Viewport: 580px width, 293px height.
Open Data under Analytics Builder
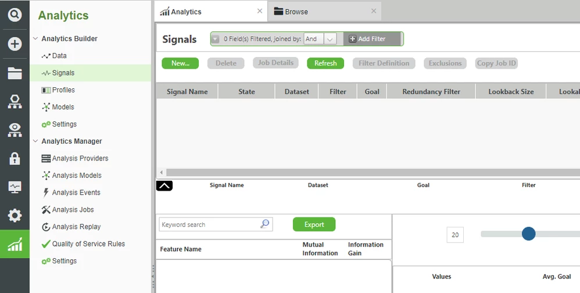(x=59, y=56)
